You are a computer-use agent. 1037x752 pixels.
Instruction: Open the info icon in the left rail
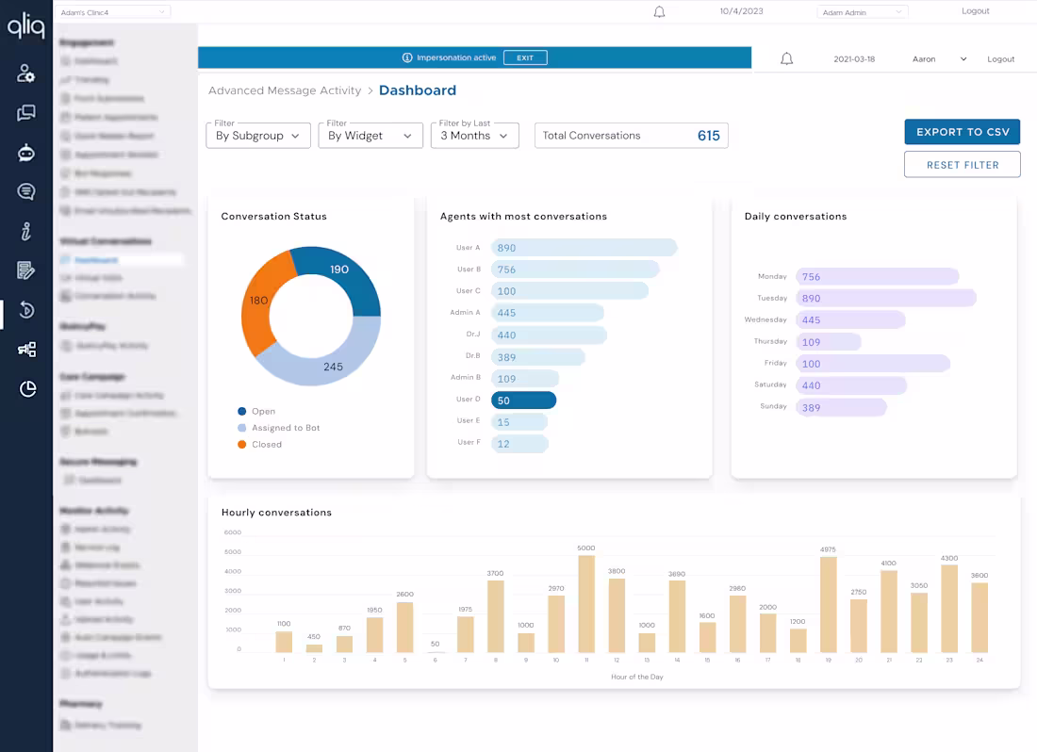[x=25, y=231]
